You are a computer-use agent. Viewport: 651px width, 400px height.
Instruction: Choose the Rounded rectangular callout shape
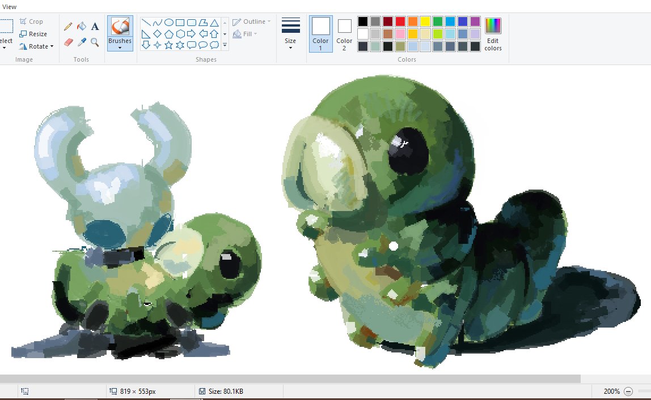point(192,45)
